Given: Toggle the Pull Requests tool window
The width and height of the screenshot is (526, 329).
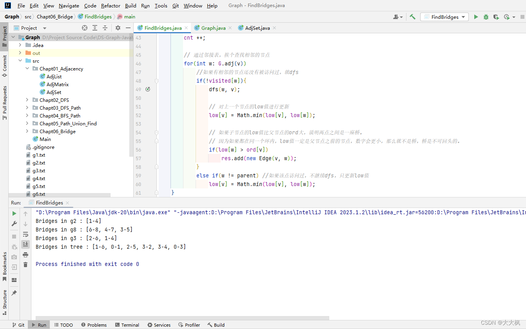Looking at the screenshot, I should pyautogui.click(x=4, y=103).
